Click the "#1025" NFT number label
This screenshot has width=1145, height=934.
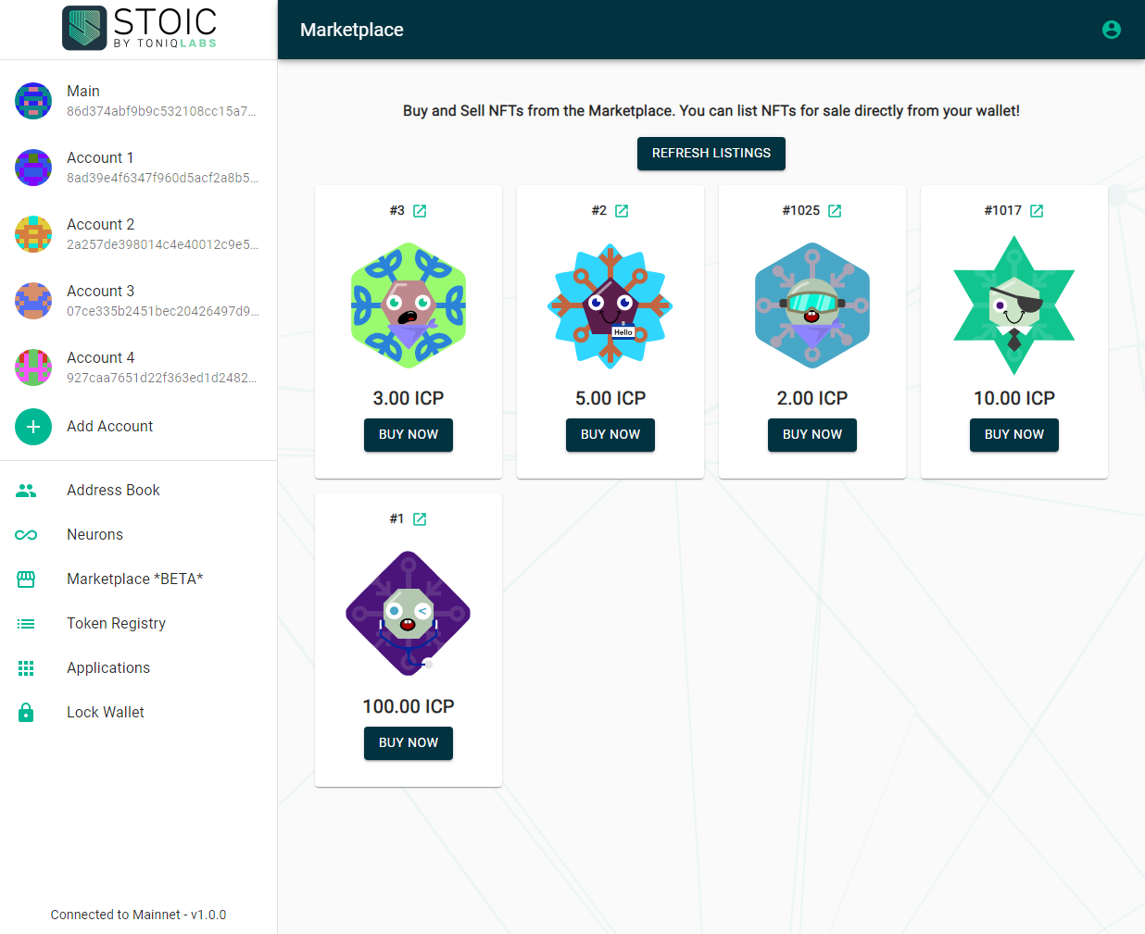click(x=801, y=211)
